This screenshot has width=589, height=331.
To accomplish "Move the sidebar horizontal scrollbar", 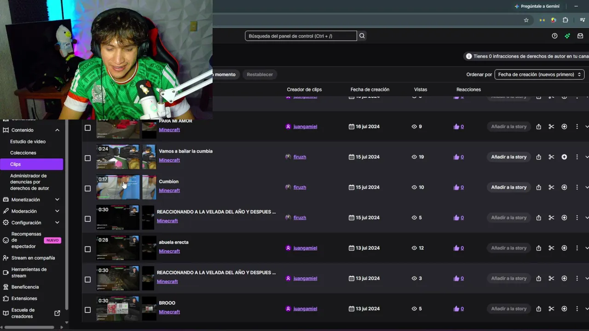I will 29,327.
